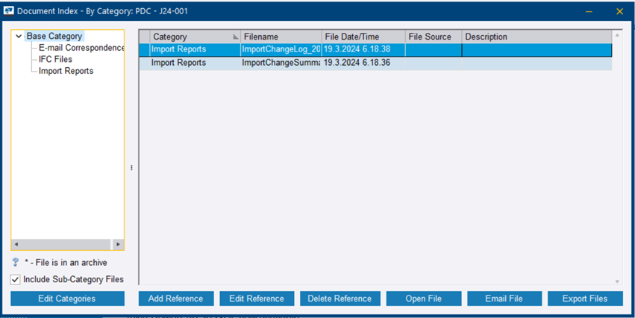Click the archive help question mark icon
Screen dimensions: 635x318
[x=16, y=263]
